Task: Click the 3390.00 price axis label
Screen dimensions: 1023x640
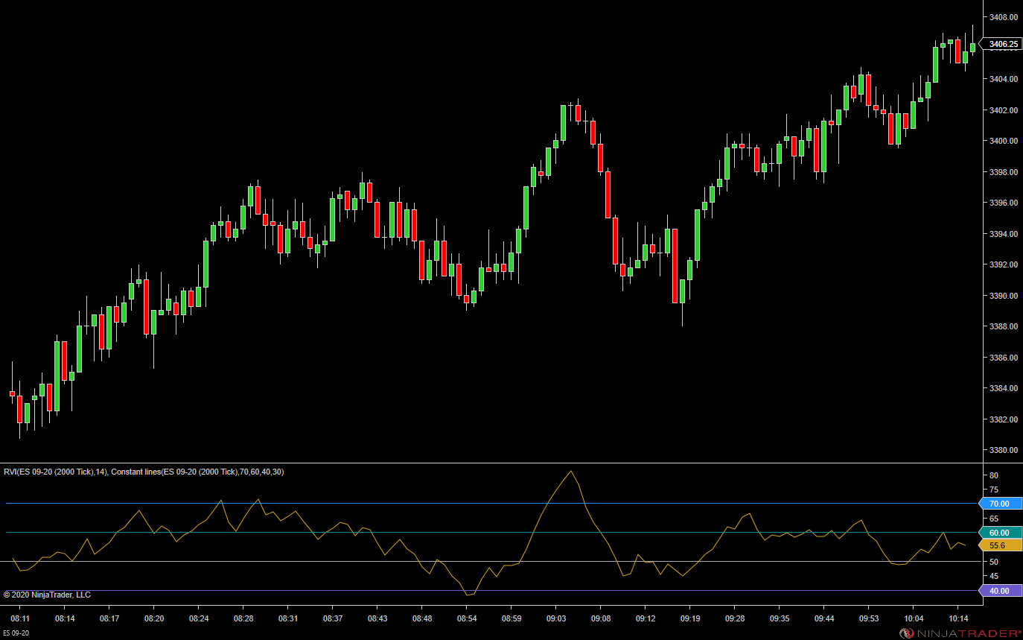Action: point(1003,296)
